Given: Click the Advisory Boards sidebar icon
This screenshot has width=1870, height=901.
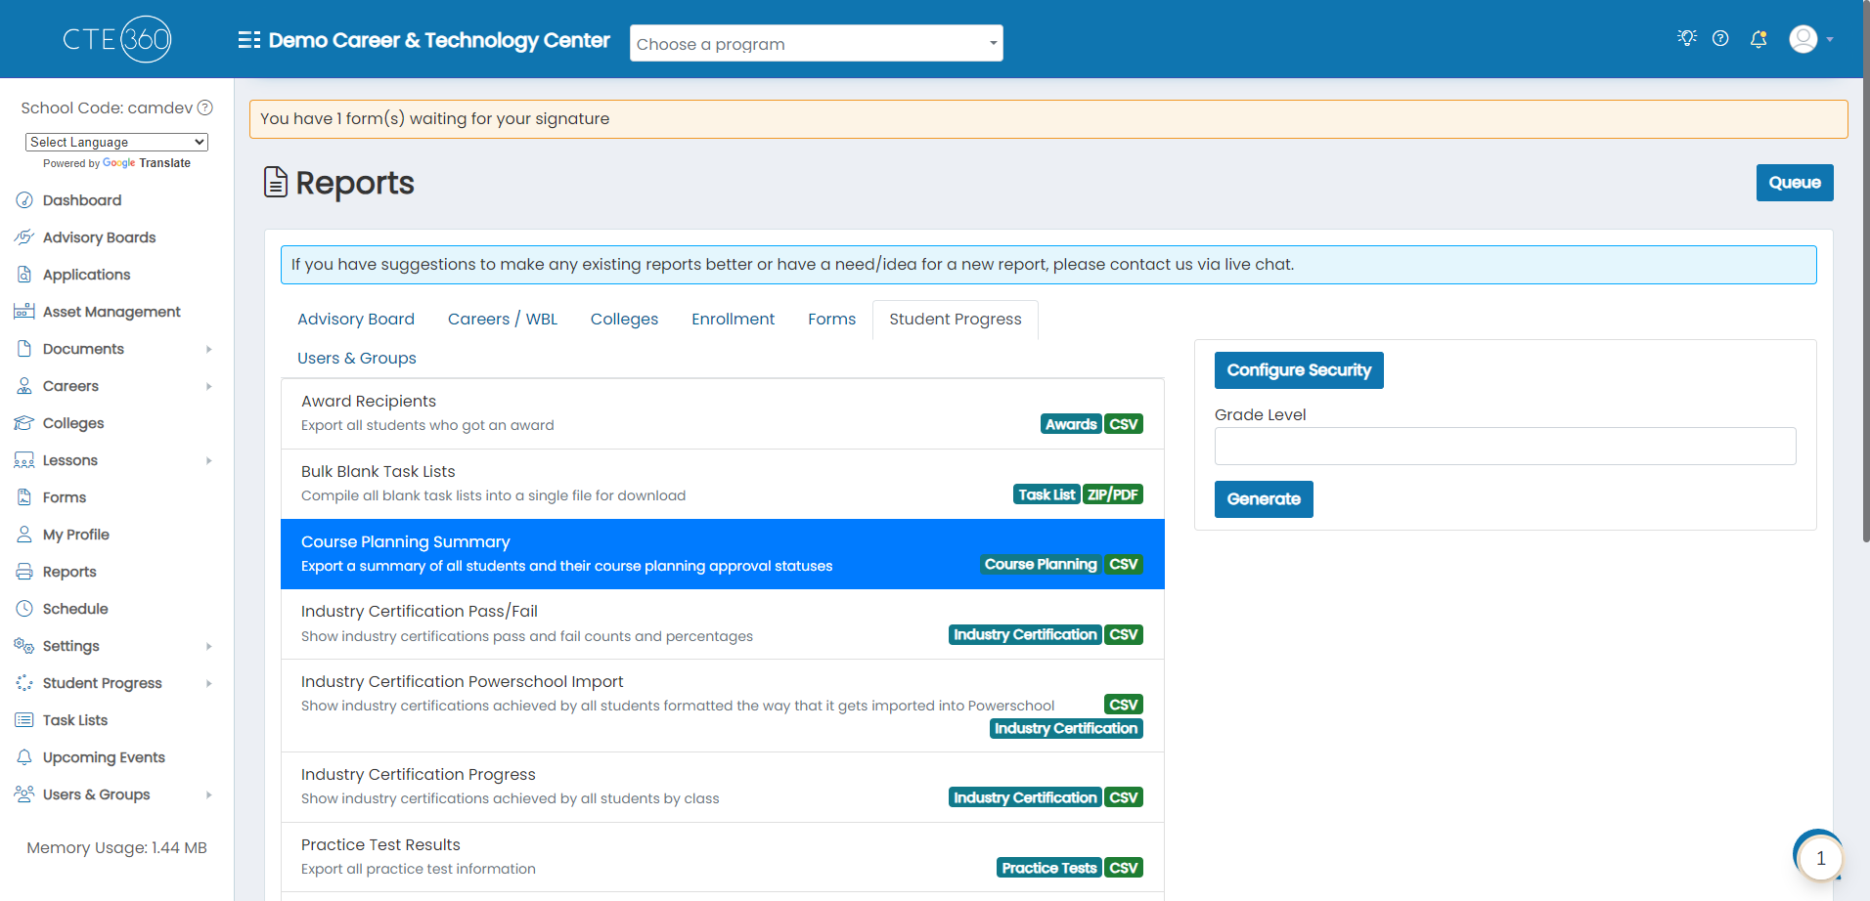Looking at the screenshot, I should tap(24, 237).
